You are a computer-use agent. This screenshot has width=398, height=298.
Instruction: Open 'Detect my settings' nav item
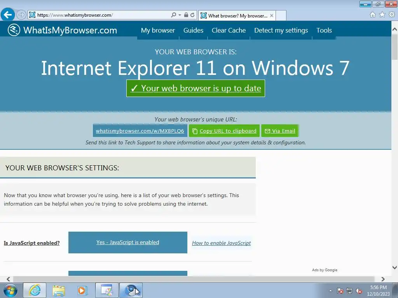[281, 30]
